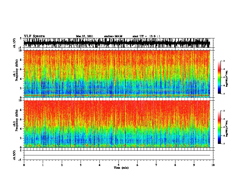Click the ch.1(V) waveform strip at top
The image size is (240, 185).
click(x=117, y=43)
